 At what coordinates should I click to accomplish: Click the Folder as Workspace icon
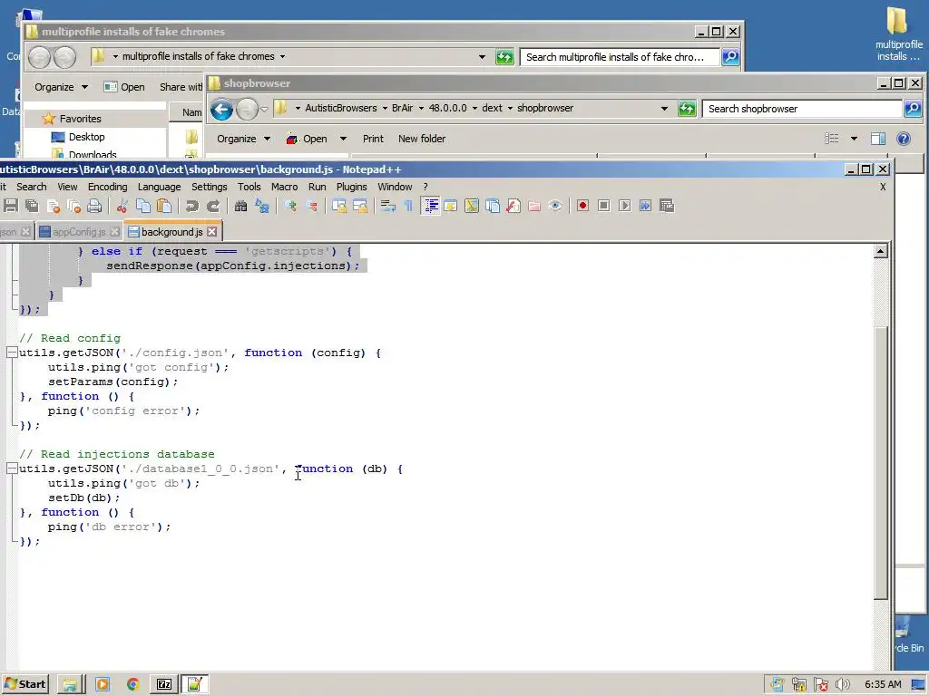(x=534, y=206)
